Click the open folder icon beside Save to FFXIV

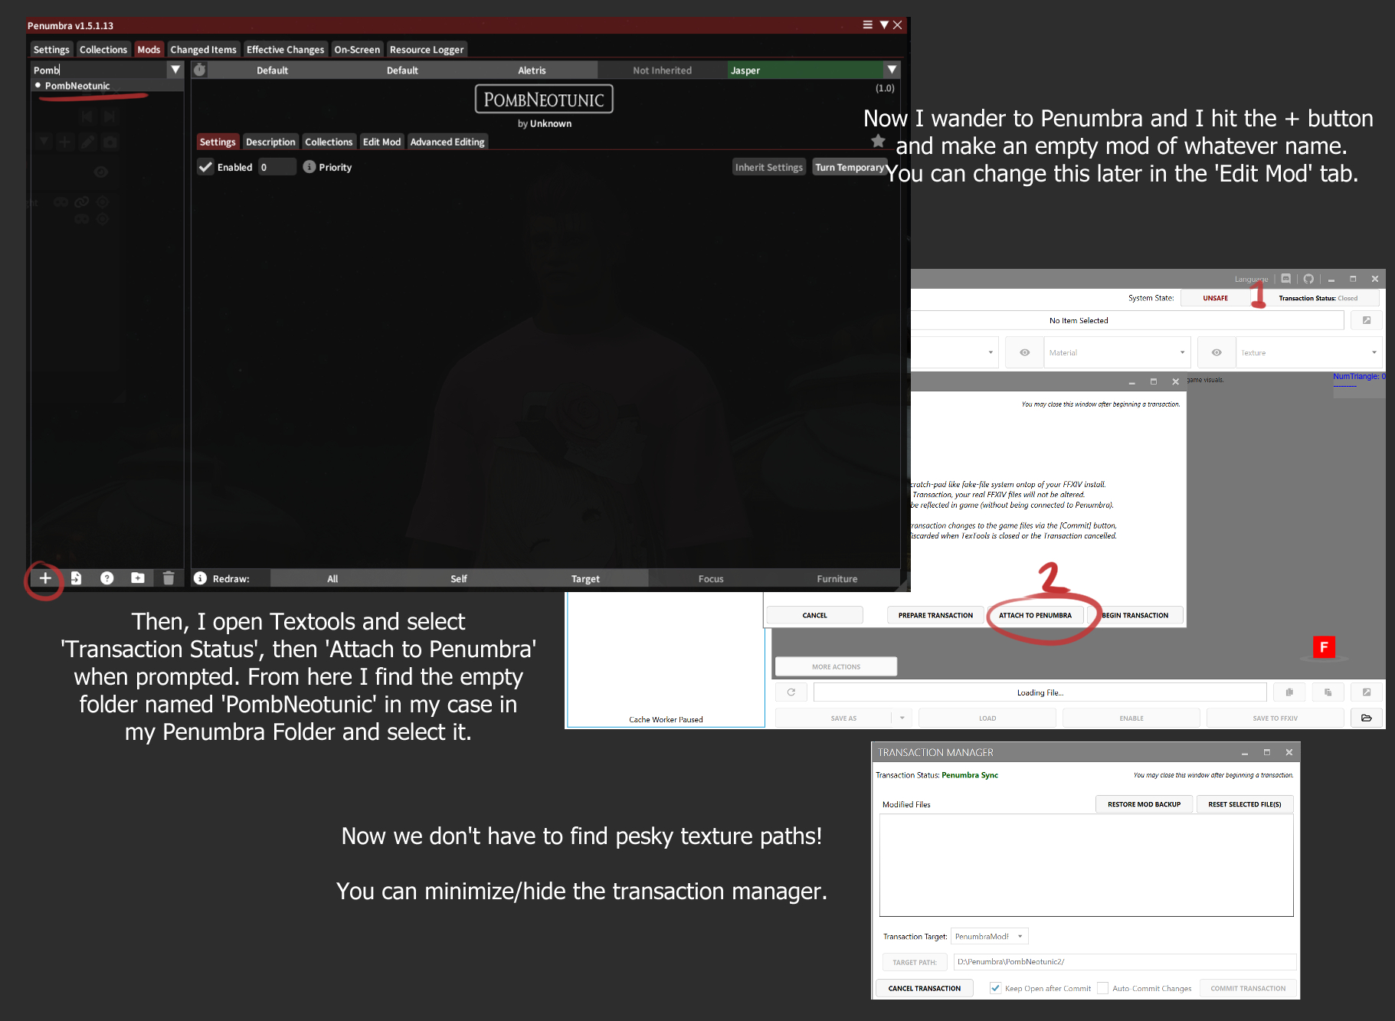point(1367,718)
